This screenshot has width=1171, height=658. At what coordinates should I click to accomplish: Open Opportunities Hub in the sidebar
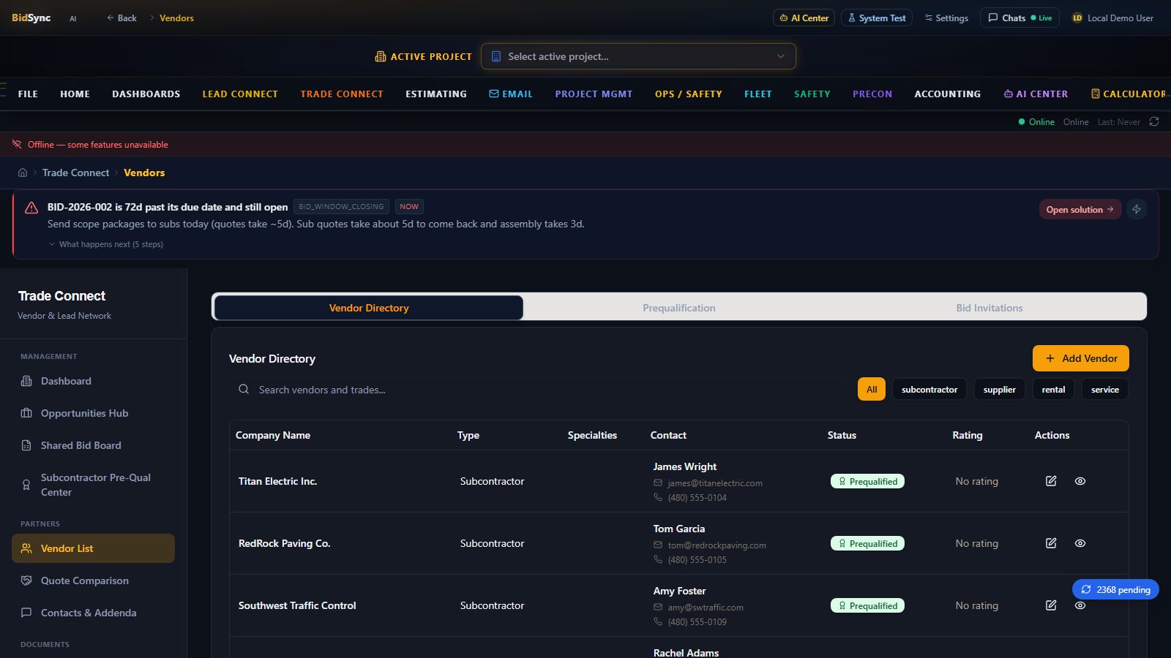click(x=94, y=413)
